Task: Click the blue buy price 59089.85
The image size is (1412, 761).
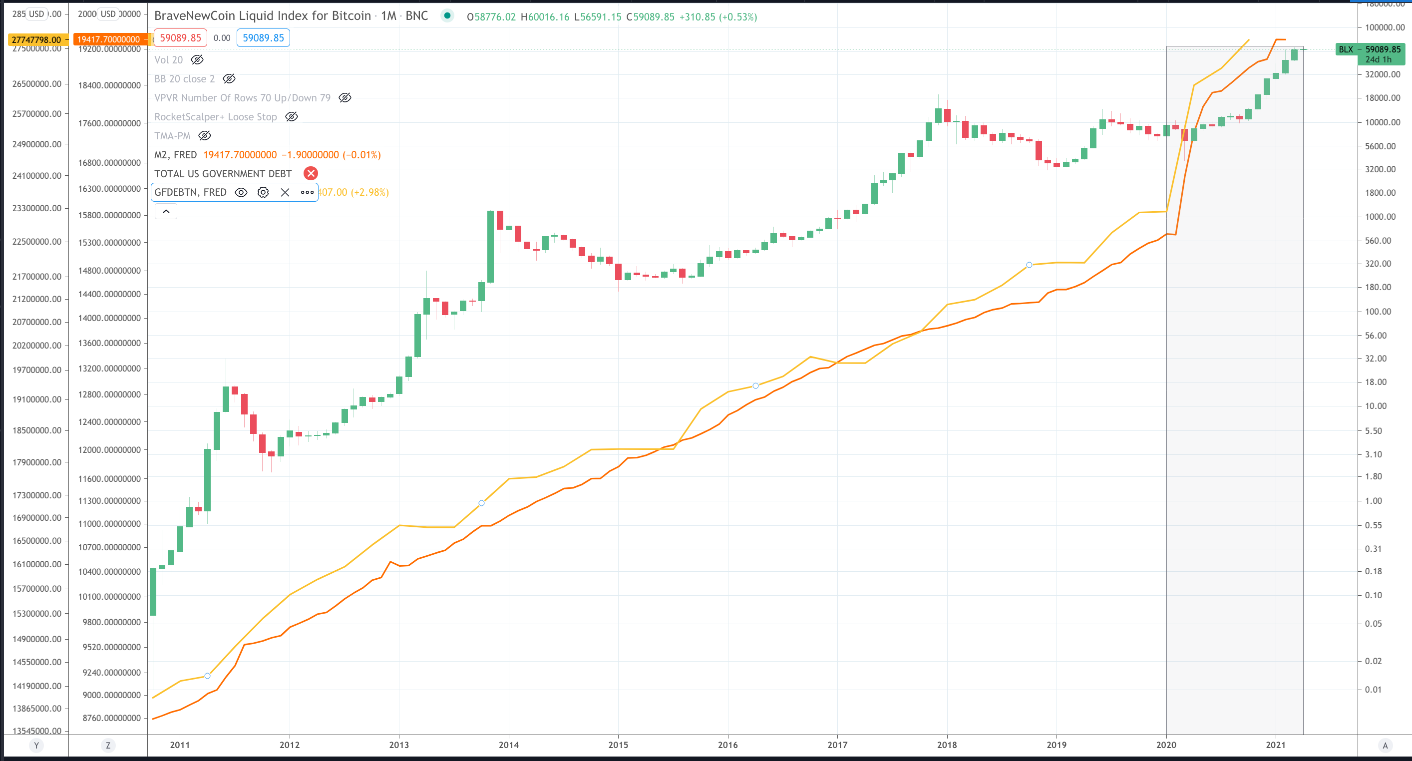Action: [263, 38]
